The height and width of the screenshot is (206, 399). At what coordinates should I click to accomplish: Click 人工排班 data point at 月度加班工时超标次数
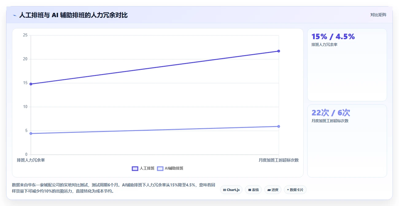(279, 51)
